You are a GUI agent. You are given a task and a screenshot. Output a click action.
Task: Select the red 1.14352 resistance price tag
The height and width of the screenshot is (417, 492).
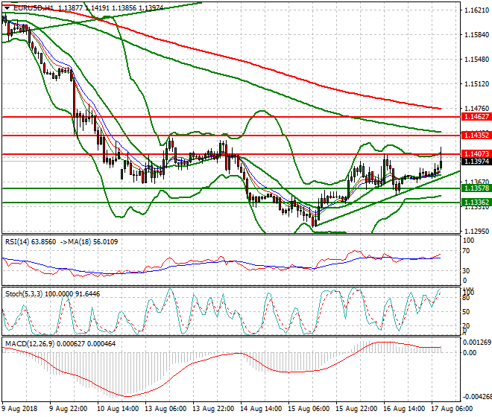476,135
